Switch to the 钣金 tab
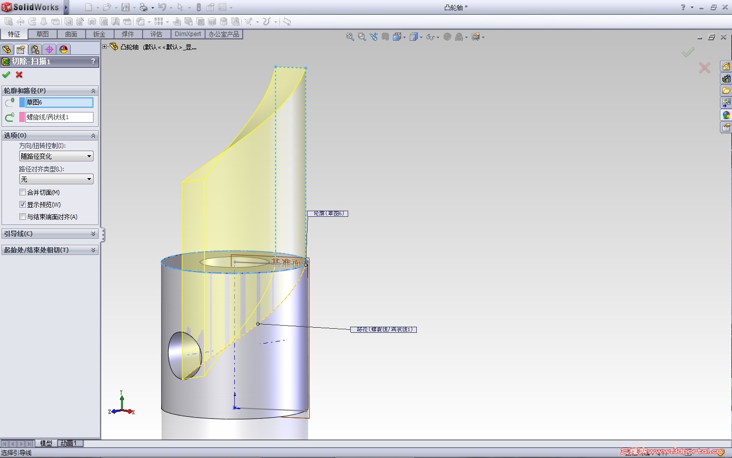 [x=100, y=34]
